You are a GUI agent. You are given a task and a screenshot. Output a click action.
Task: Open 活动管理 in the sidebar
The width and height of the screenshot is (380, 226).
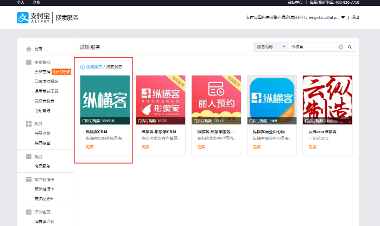(42, 111)
